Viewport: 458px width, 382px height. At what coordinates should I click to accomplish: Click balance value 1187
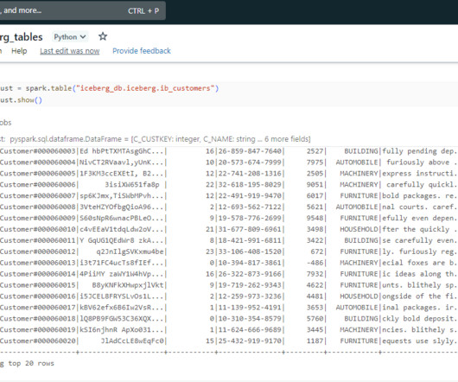point(315,341)
